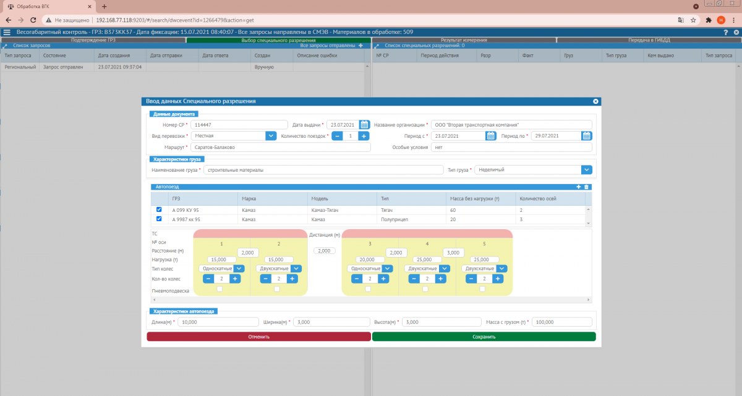Screen dimensions: 742x396
Task: Switch to Передача в ГИБДД tab
Action: [x=649, y=40]
